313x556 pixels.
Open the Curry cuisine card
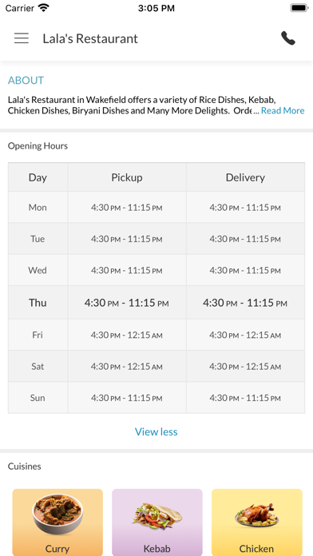tap(57, 522)
